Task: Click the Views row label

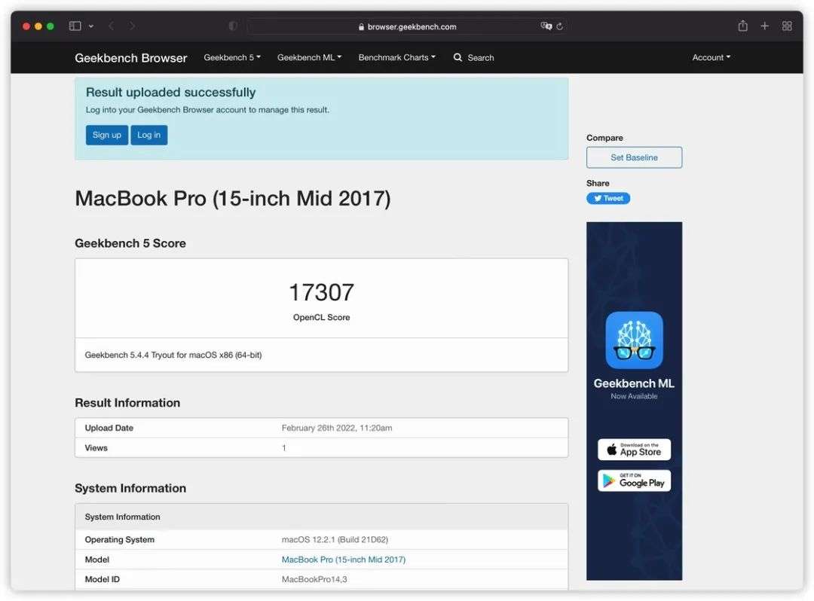Action: click(96, 448)
